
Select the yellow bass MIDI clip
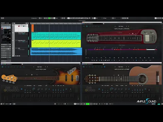[x=56, y=43]
